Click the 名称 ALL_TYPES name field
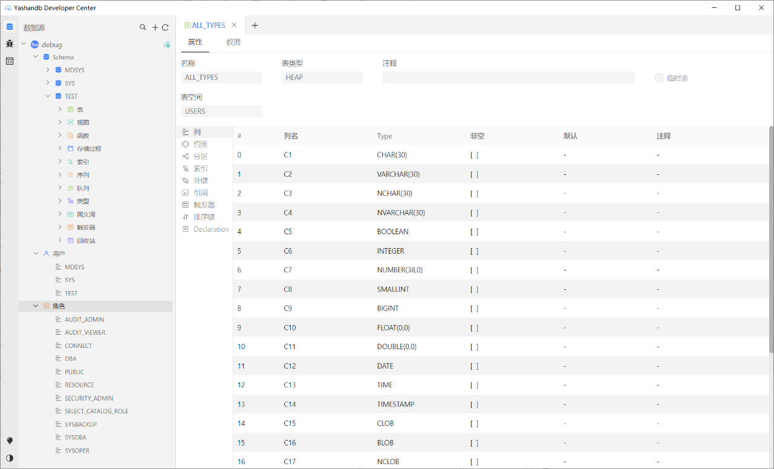The height and width of the screenshot is (469, 774). point(221,77)
